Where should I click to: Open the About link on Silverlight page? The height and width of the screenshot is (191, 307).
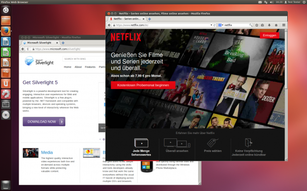[78, 67]
